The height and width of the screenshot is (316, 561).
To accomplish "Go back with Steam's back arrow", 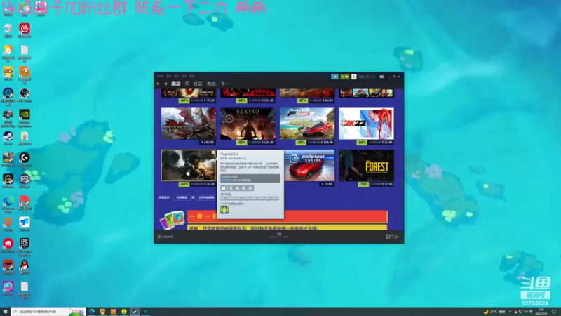I will point(158,84).
